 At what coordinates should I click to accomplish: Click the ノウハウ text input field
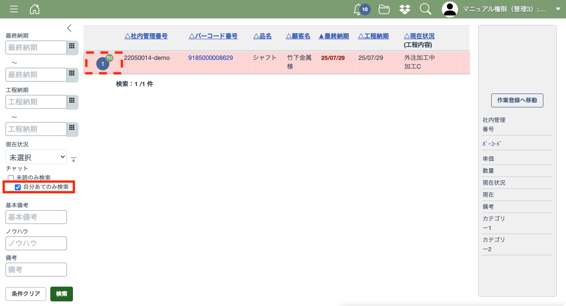[x=36, y=243]
